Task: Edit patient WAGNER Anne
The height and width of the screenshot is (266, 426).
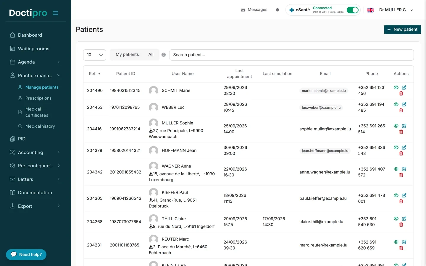Action: coord(404,169)
